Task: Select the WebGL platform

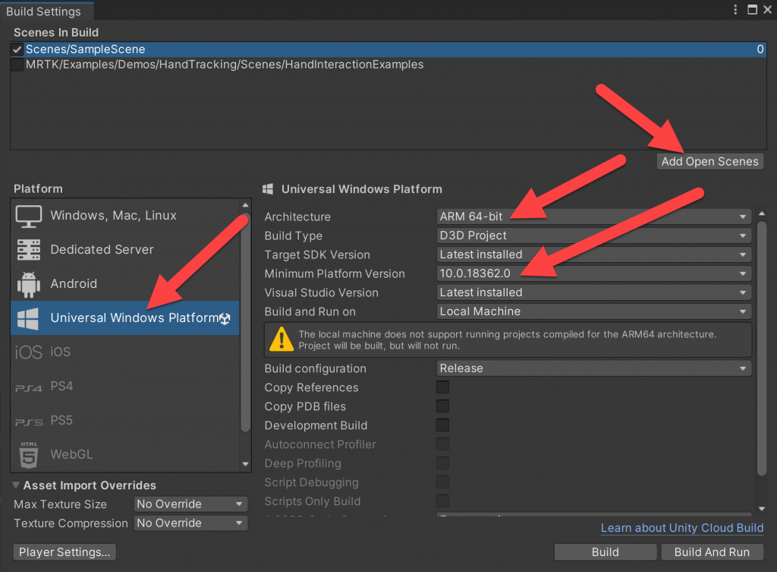Action: click(125, 454)
